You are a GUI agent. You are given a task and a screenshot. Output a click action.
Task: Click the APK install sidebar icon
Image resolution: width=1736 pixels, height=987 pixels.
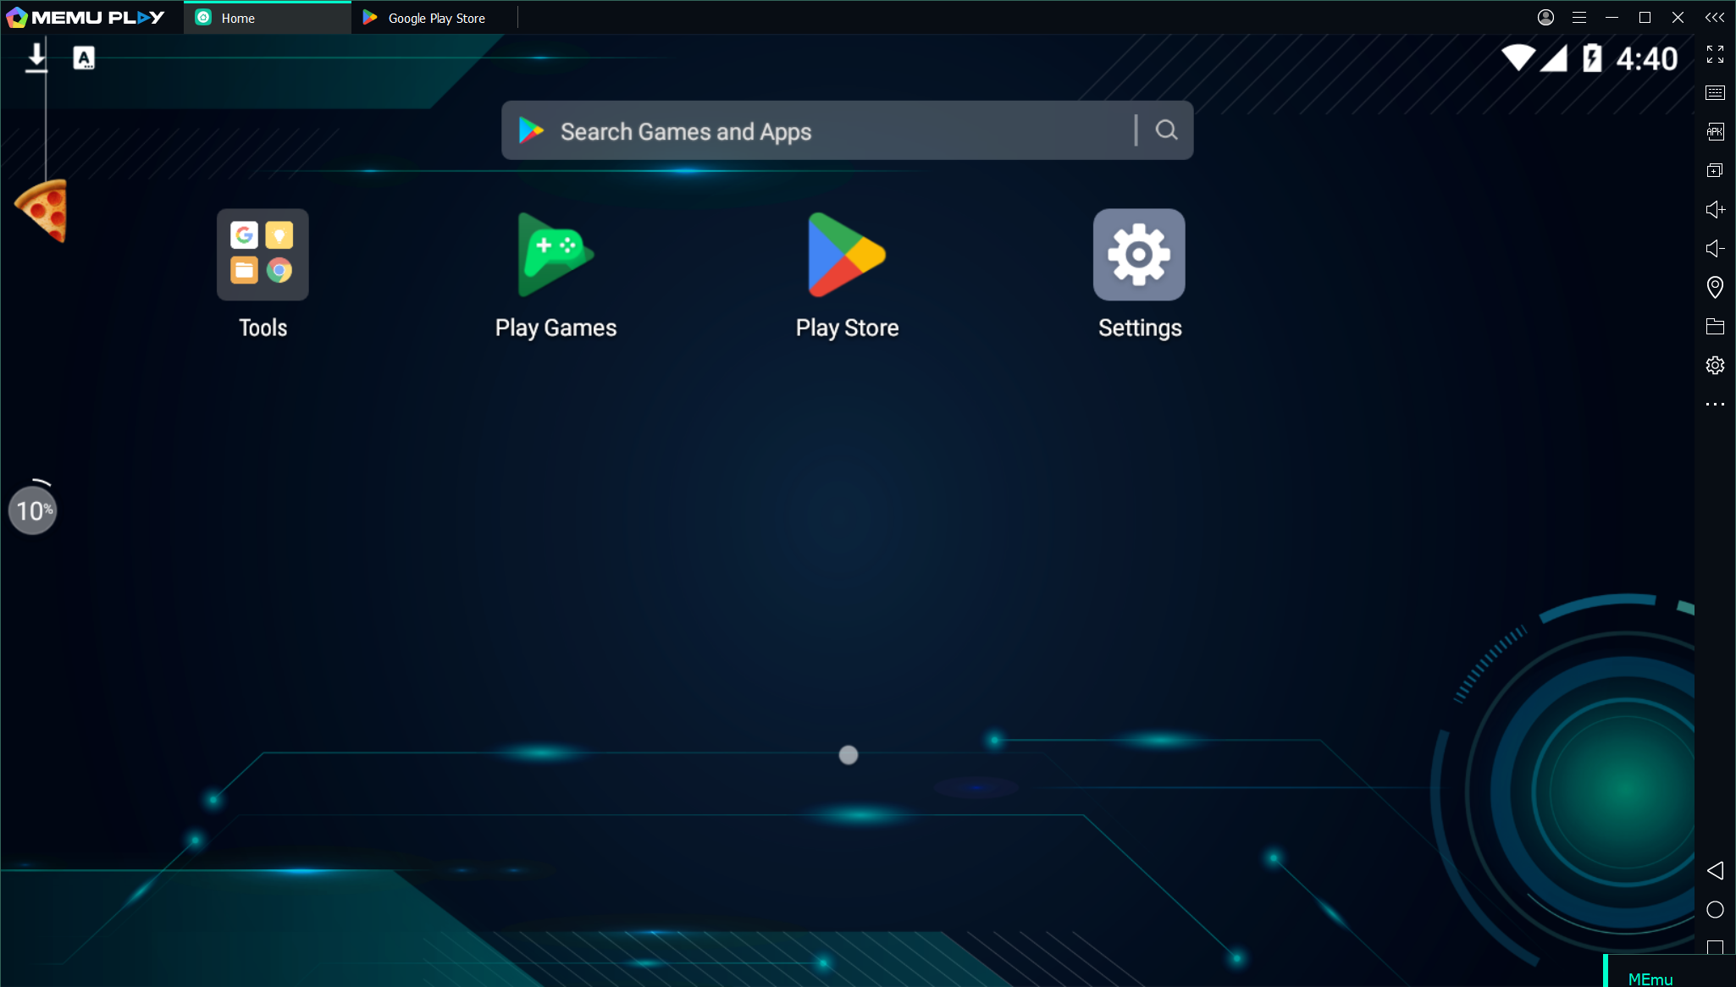click(1715, 131)
